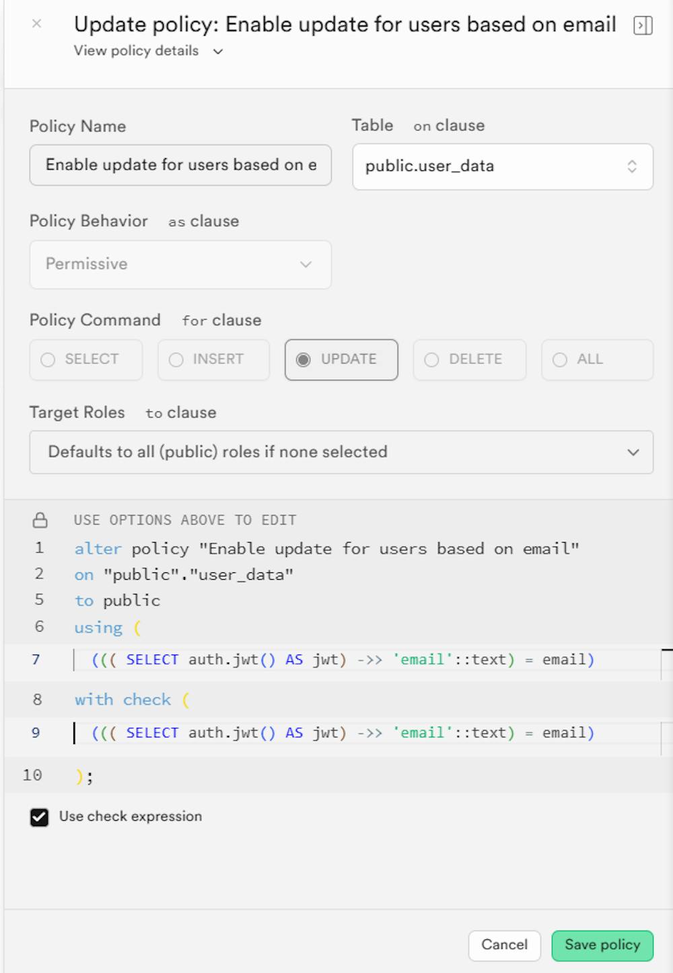Click the lock icon above SQL editor

[x=40, y=520]
